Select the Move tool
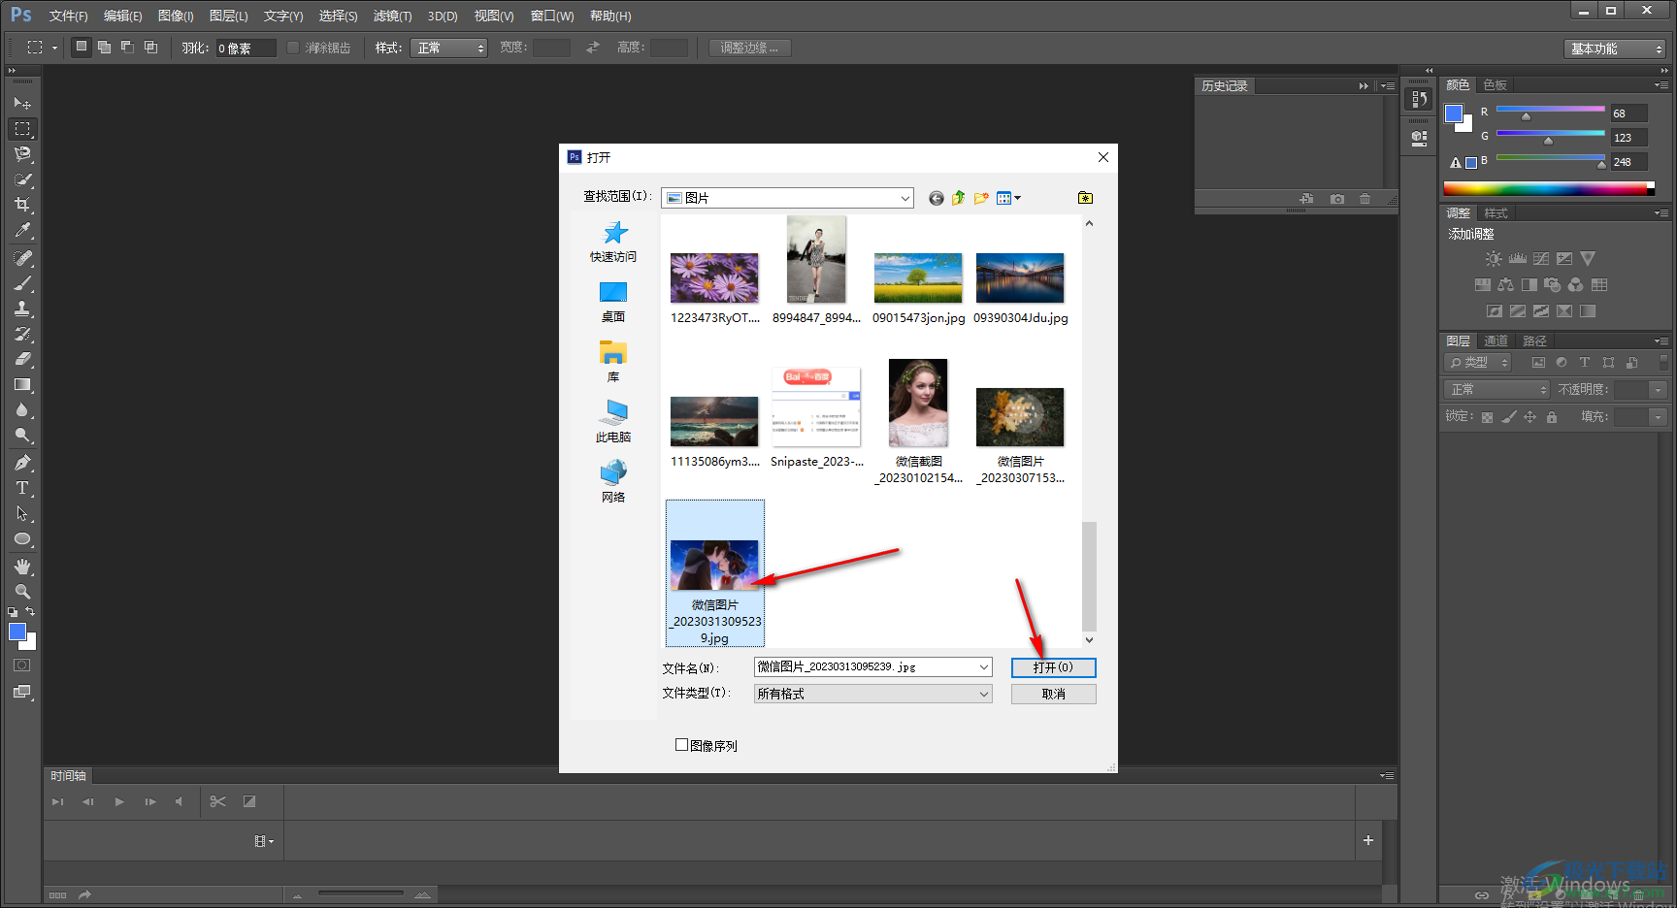The image size is (1677, 908). (x=22, y=103)
